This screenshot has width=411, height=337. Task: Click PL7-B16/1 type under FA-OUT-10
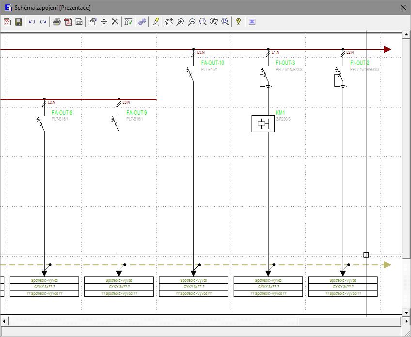(209, 70)
